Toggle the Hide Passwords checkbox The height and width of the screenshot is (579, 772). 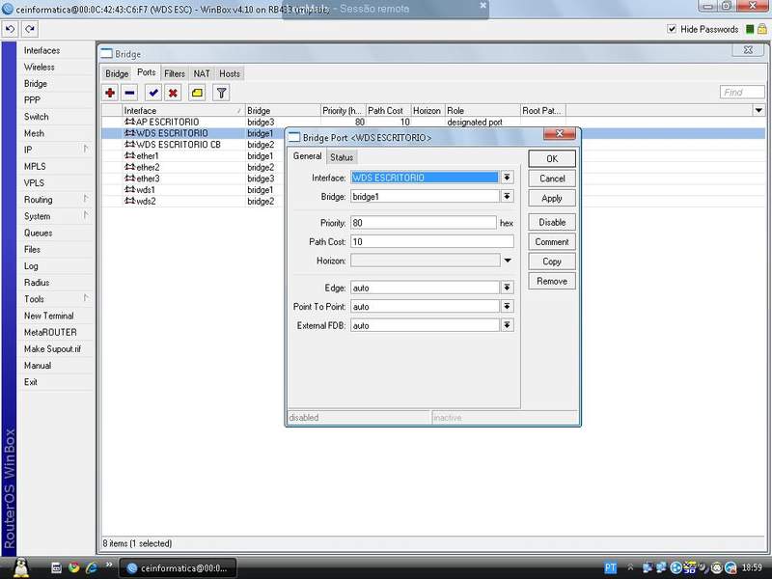point(673,30)
